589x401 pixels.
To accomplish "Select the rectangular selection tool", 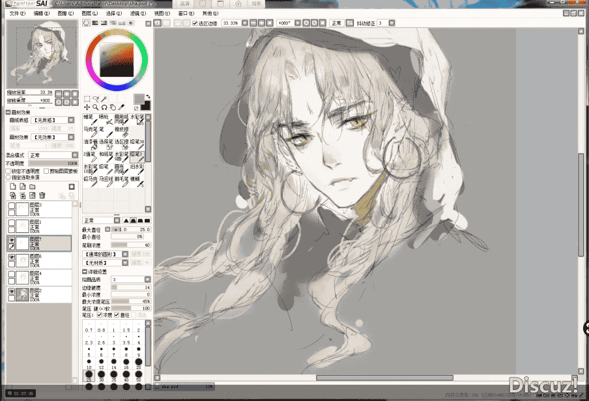I will pos(87,99).
